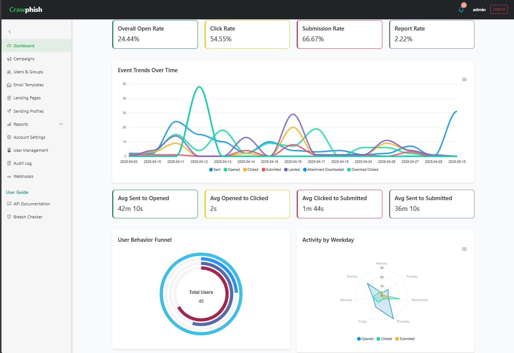Open Email Templates from the sidebar icon
The image size is (514, 353).
[x=9, y=85]
